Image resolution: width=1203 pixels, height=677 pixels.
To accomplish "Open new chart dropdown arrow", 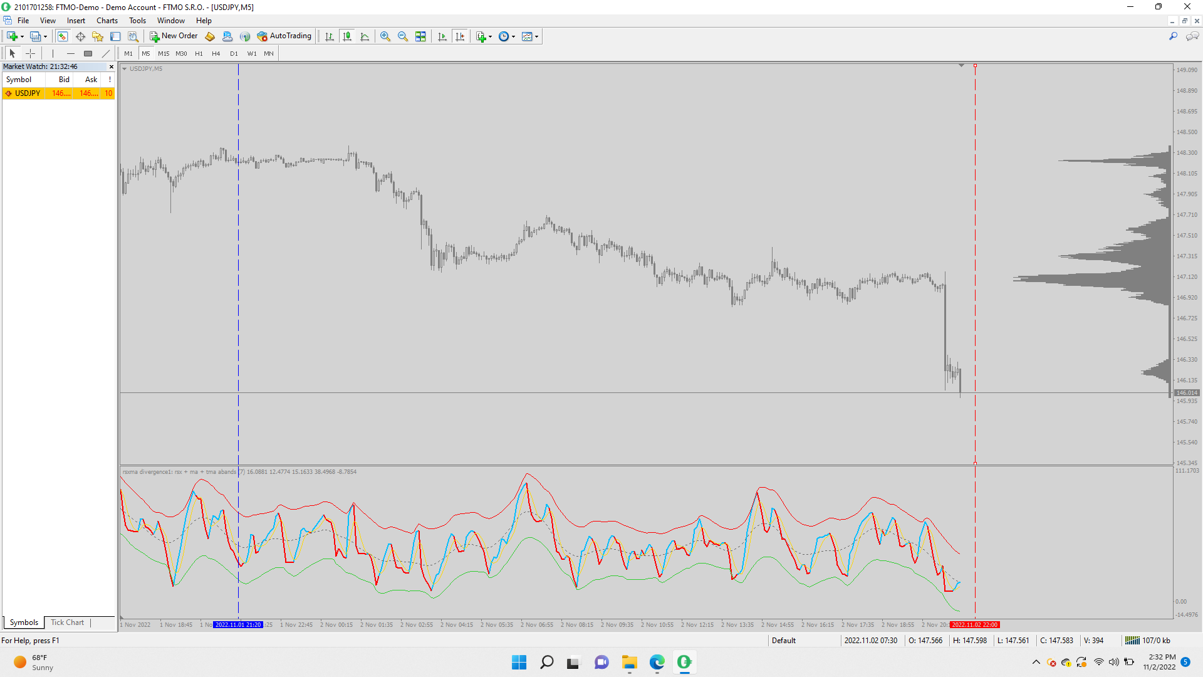I will (22, 36).
